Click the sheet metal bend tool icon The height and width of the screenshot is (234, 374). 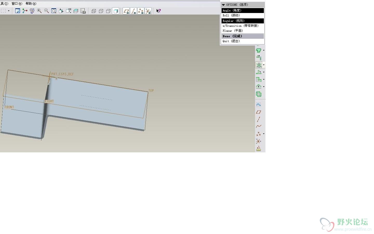(x=259, y=65)
